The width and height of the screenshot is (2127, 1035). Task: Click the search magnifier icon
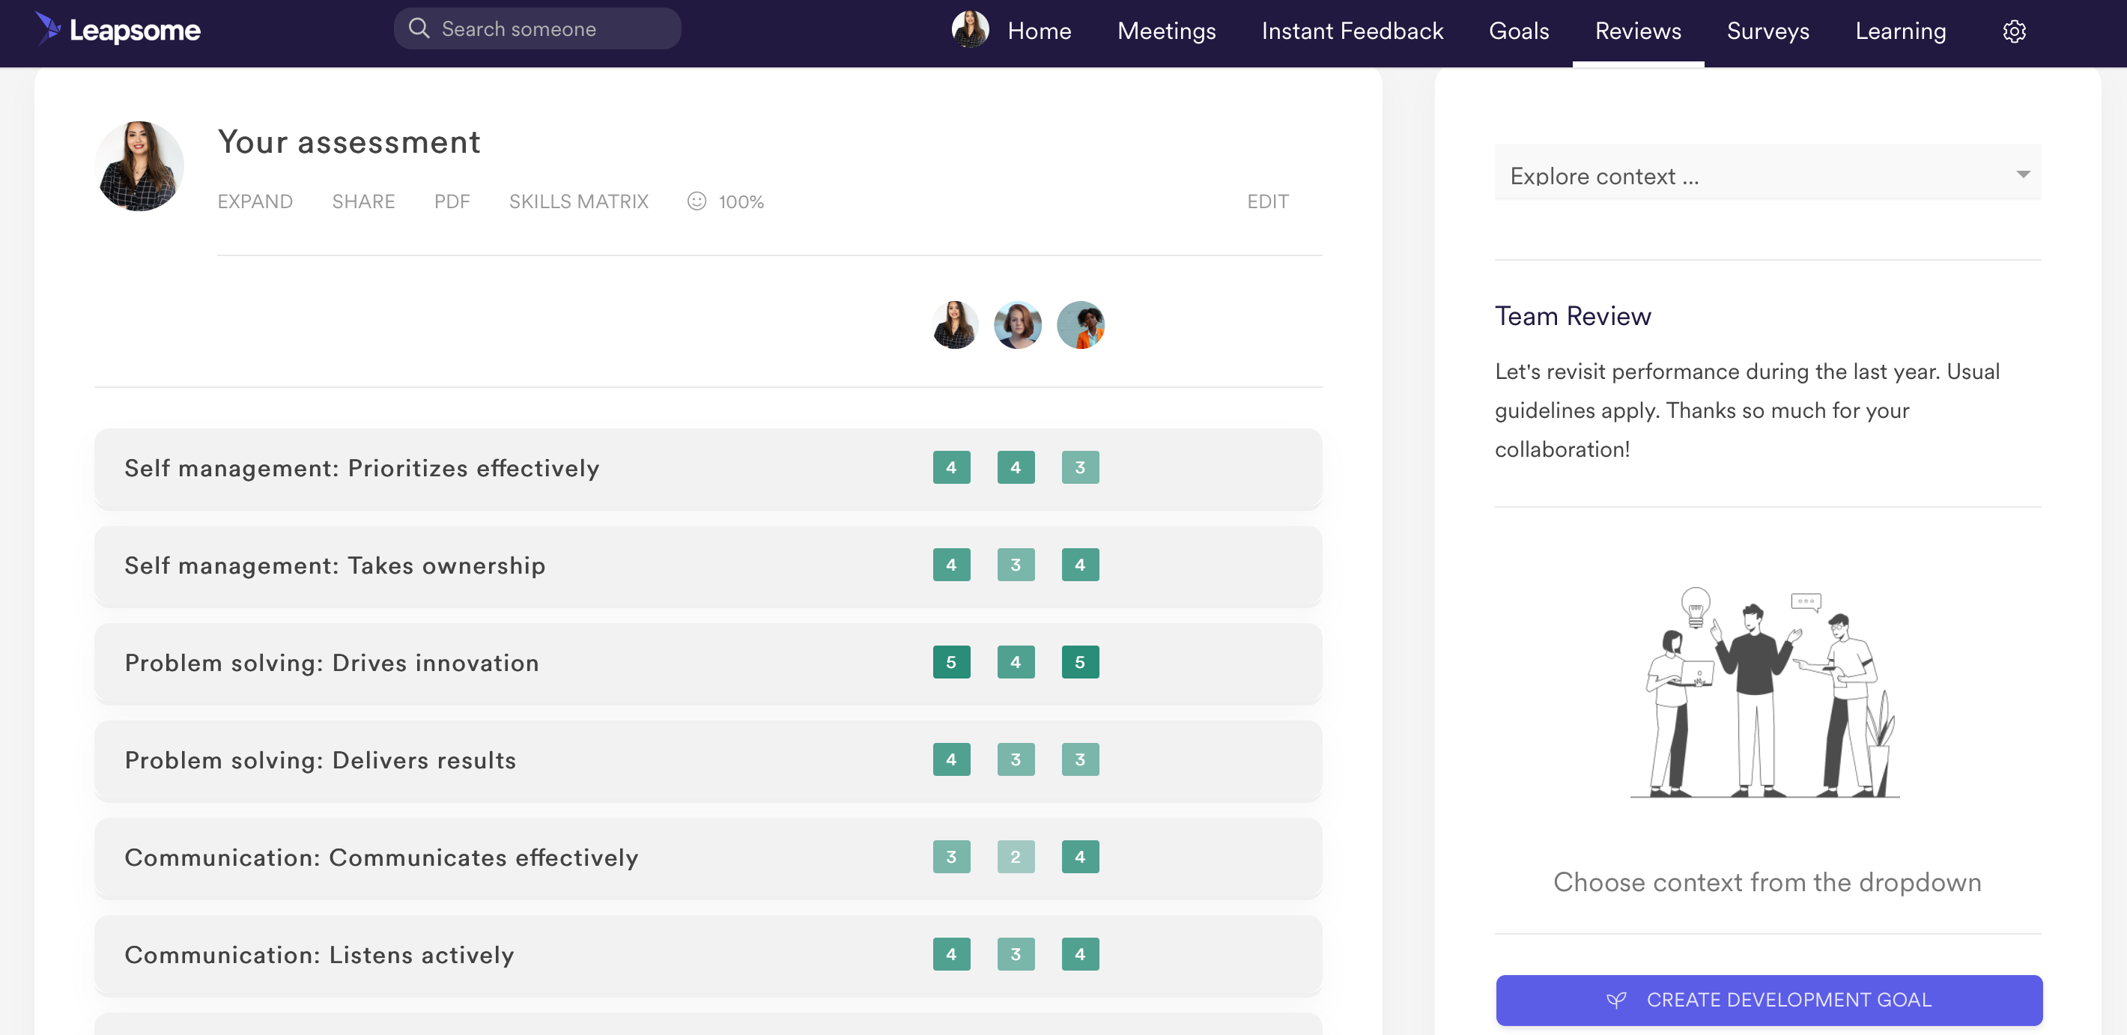pos(419,29)
